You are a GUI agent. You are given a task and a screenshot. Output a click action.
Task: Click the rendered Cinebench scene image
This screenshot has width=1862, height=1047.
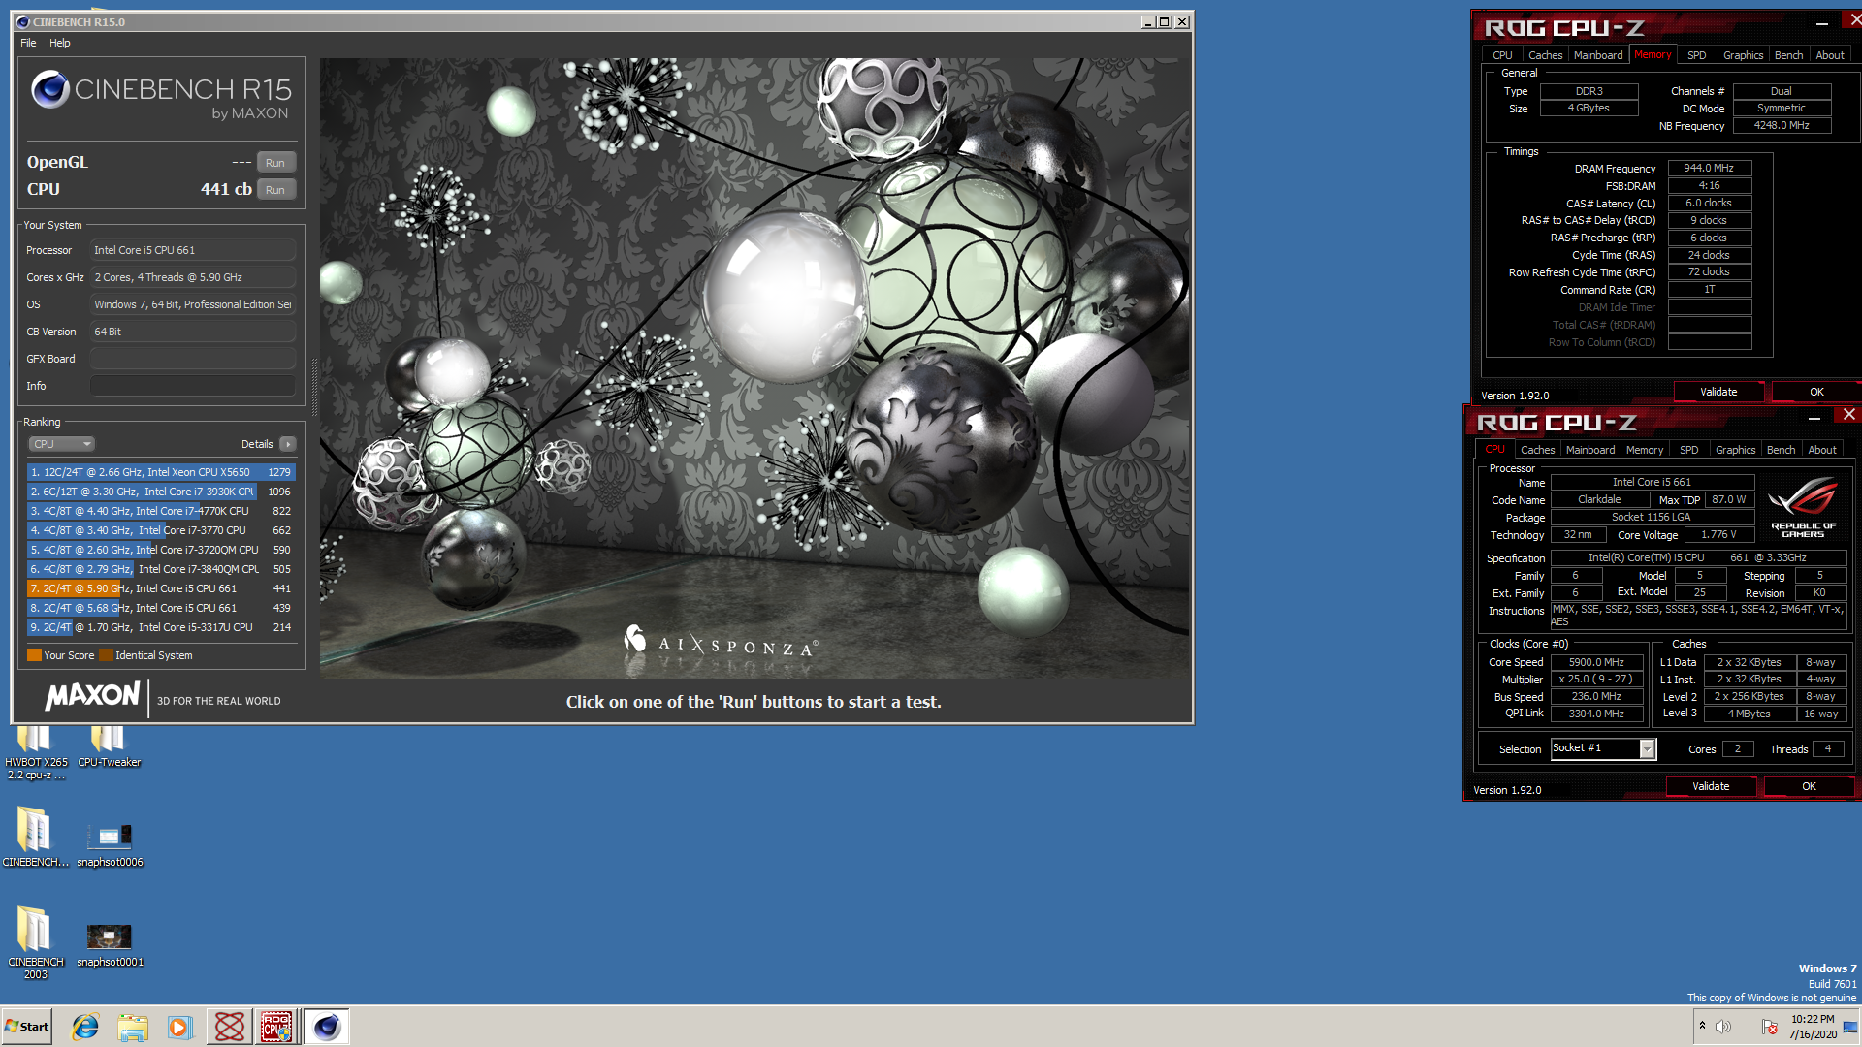tap(754, 368)
